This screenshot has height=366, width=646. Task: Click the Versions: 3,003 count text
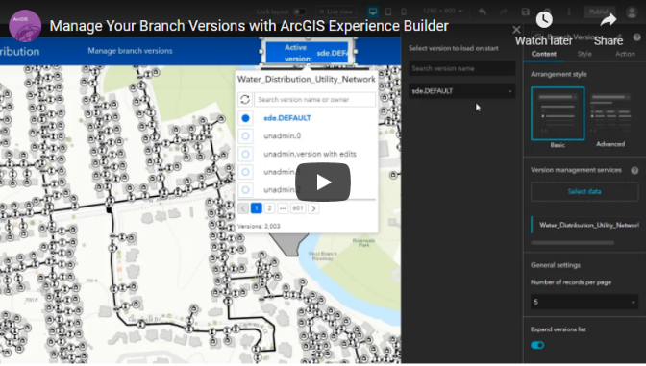click(x=259, y=226)
